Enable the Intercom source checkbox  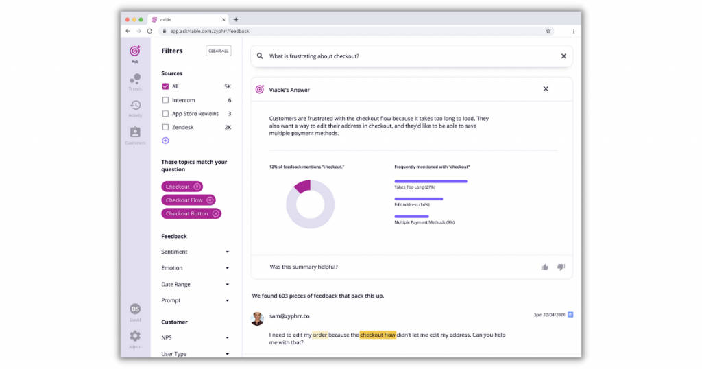[165, 100]
